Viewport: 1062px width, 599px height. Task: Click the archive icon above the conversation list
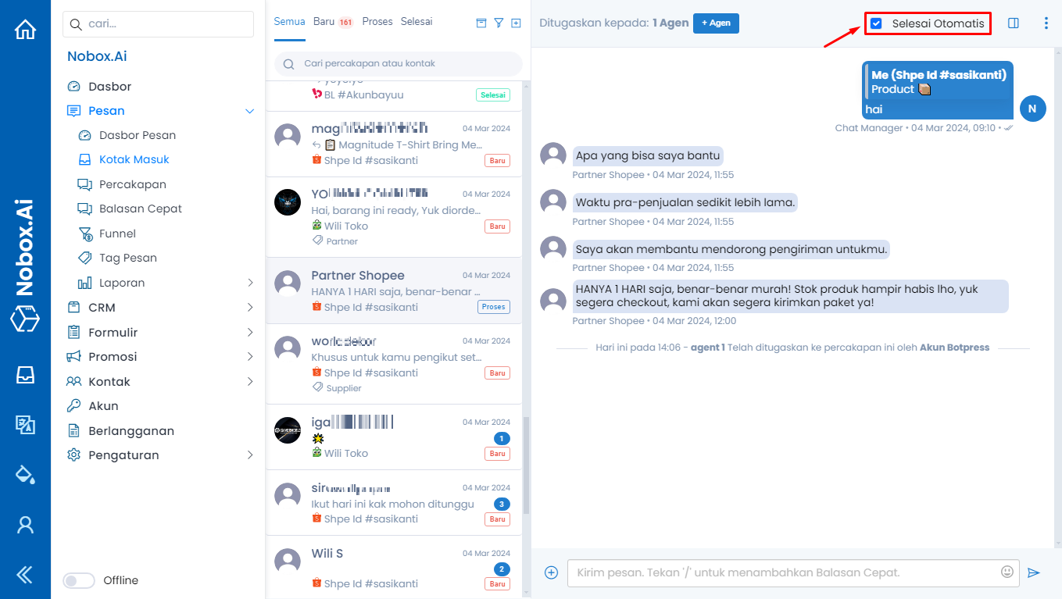(481, 23)
